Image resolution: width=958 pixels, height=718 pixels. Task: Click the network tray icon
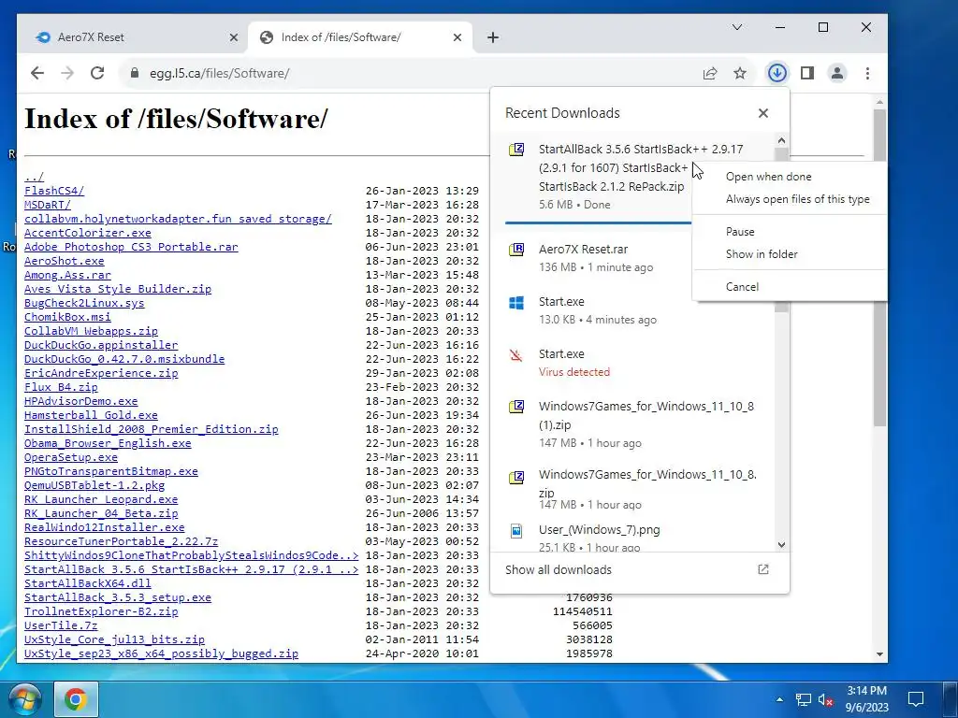pyautogui.click(x=804, y=699)
